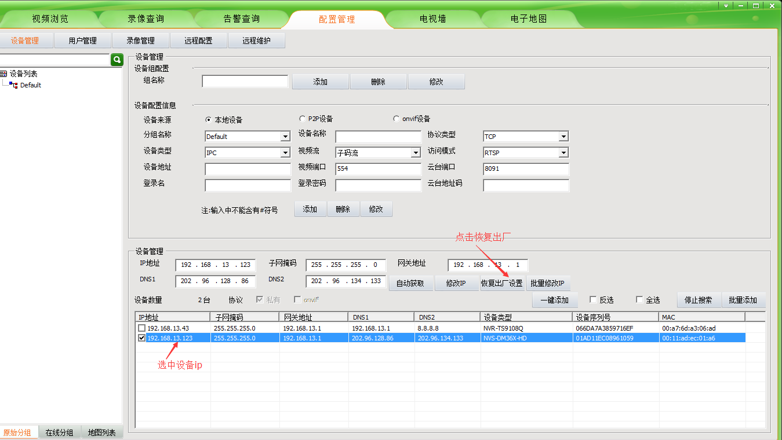The image size is (782, 440).
Task: Open the 电子地图 tab
Action: click(528, 19)
